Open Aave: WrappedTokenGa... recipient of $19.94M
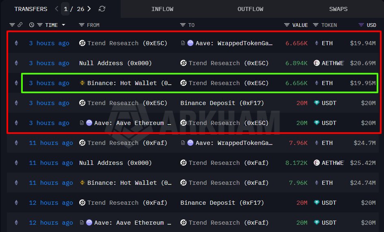The height and width of the screenshot is (232, 384). (234, 43)
